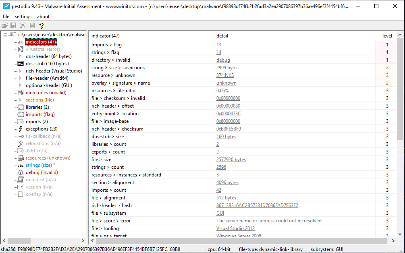Expand the rich-header tree node
Screen dimensions: 405x253
pos(21,71)
